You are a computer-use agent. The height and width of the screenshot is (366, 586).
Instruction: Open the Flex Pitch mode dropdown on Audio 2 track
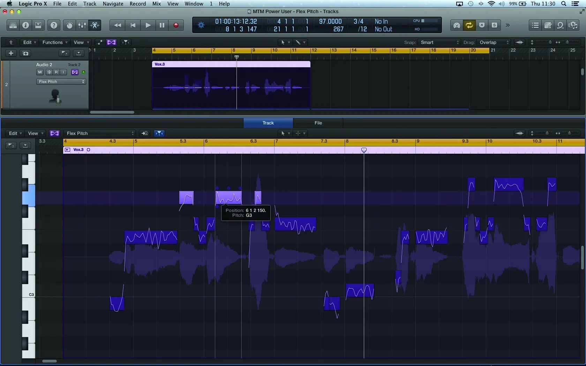[61, 82]
